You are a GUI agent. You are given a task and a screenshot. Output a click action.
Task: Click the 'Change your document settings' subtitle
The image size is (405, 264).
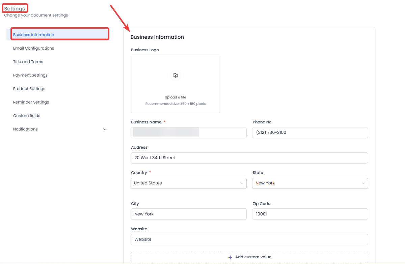36,15
